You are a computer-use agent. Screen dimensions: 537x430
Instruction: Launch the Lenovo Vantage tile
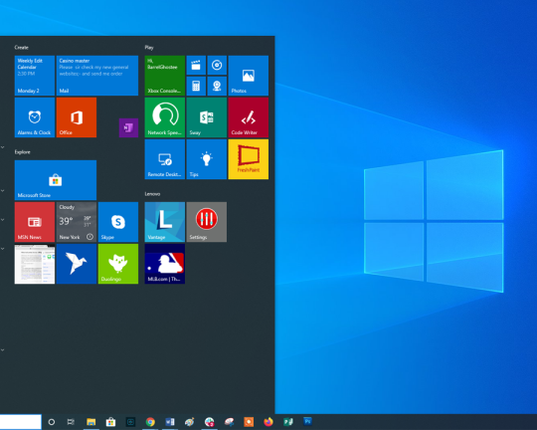(165, 222)
